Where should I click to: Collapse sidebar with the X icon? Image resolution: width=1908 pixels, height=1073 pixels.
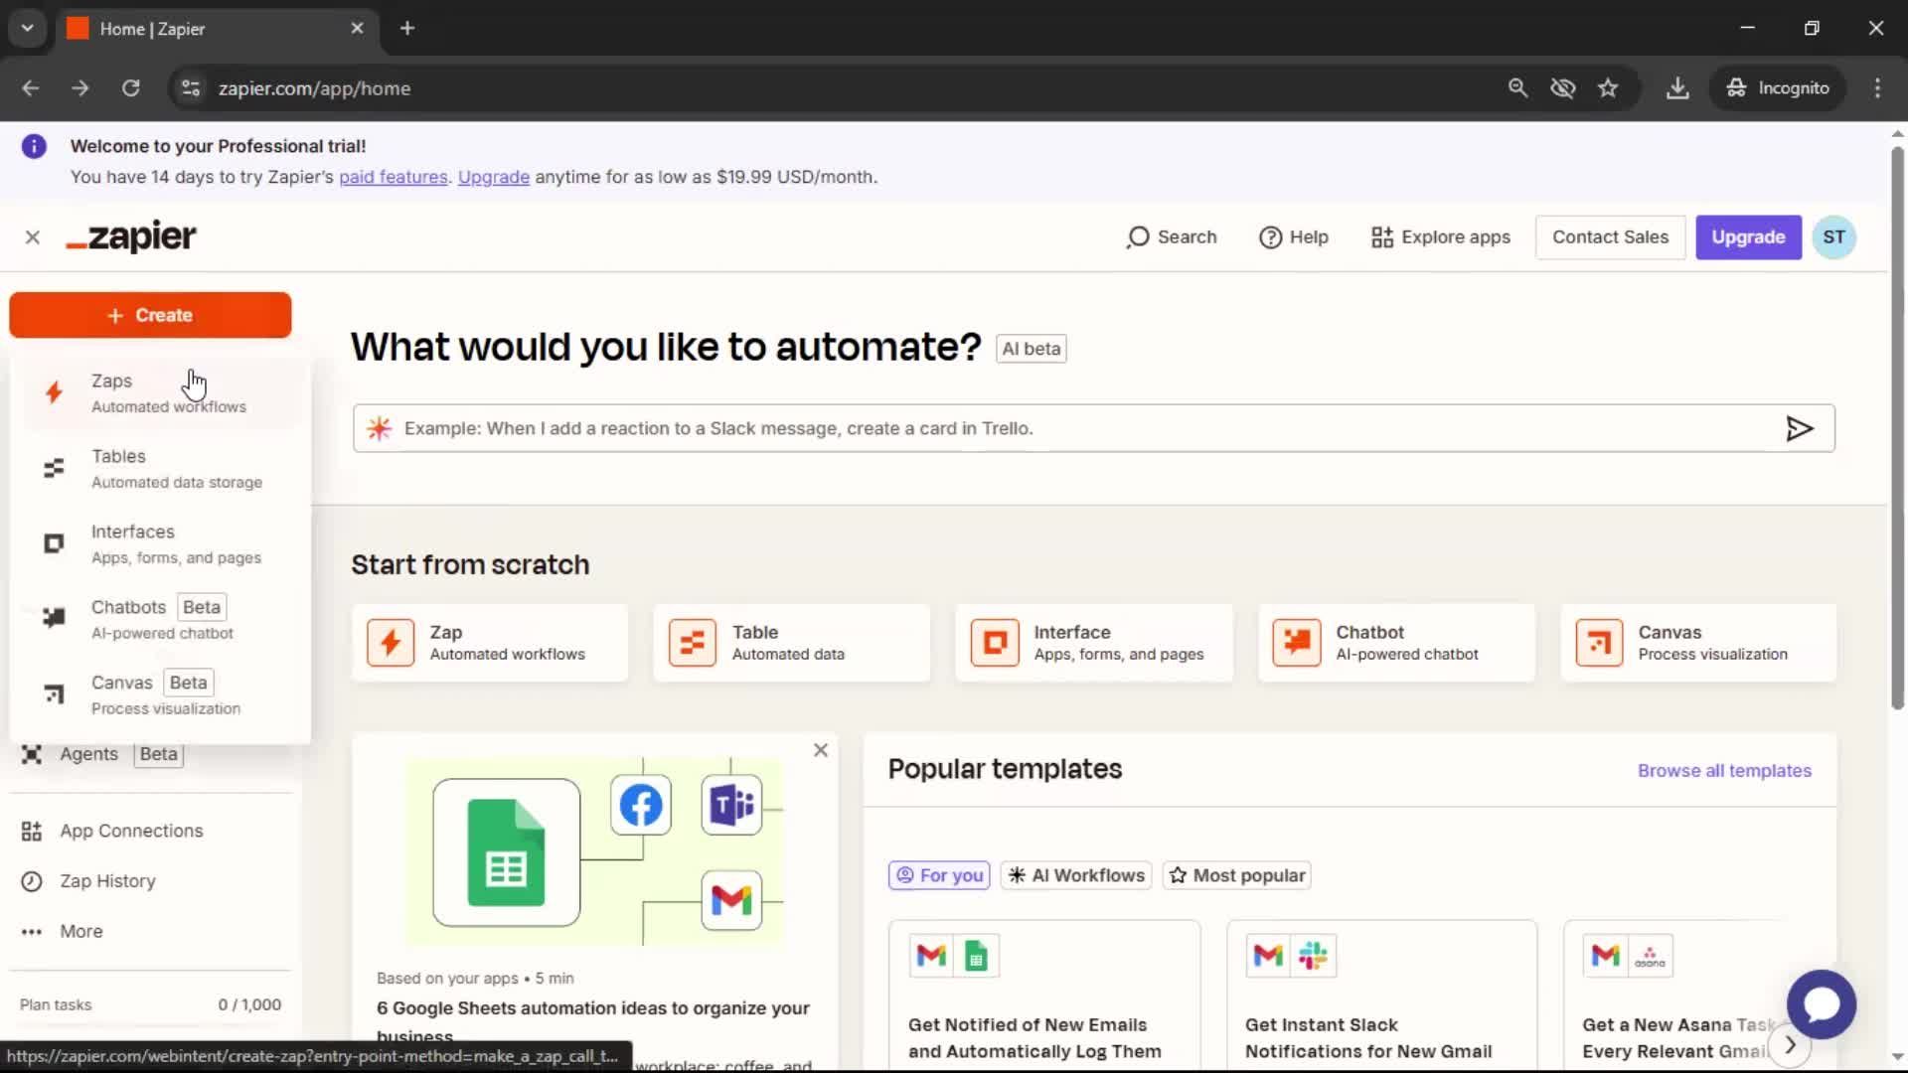point(33,237)
